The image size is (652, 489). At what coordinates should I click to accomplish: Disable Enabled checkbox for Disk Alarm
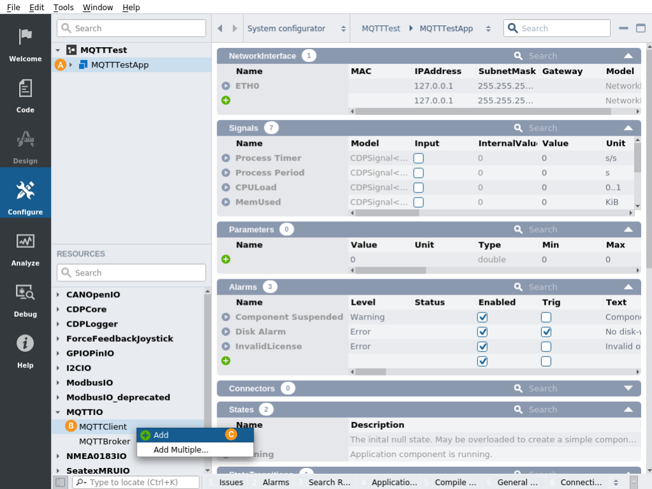[x=482, y=332]
